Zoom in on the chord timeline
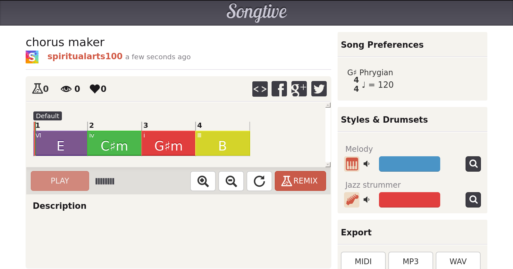The height and width of the screenshot is (269, 513). click(203, 181)
